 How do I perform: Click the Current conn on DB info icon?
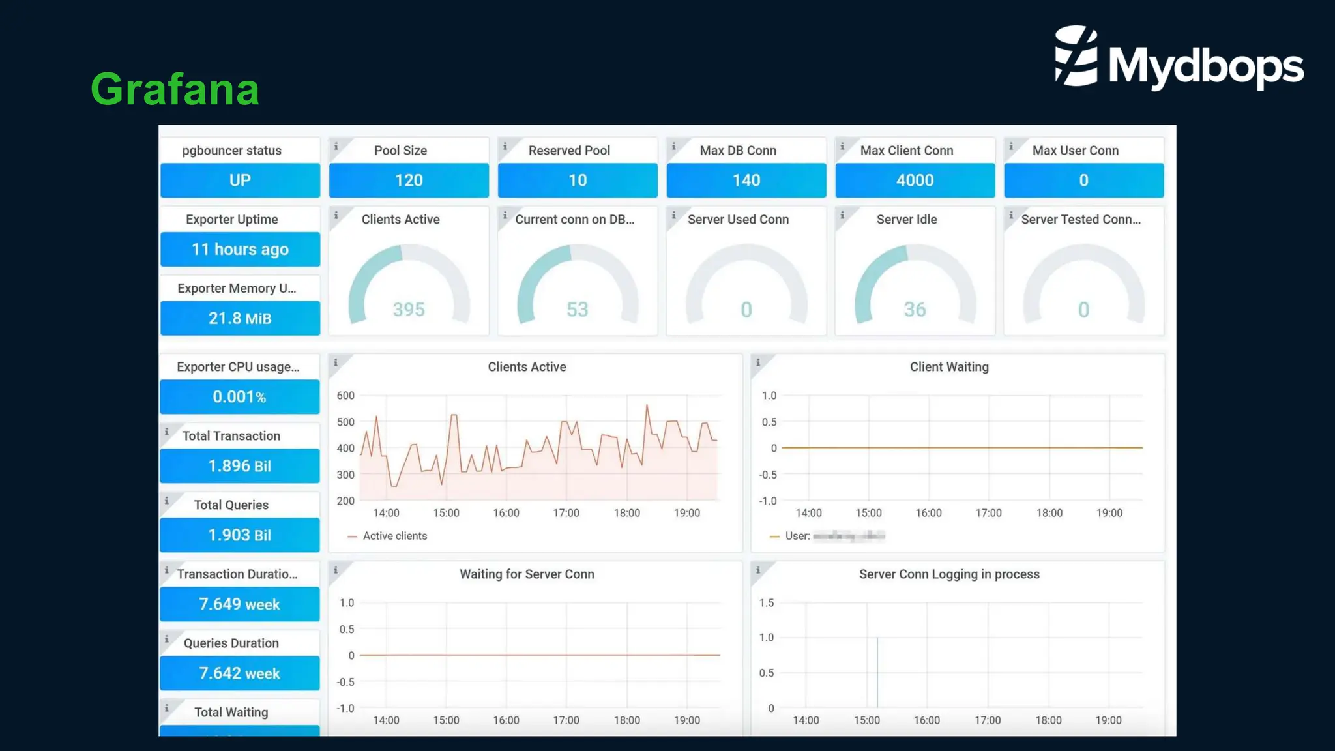[x=505, y=215]
